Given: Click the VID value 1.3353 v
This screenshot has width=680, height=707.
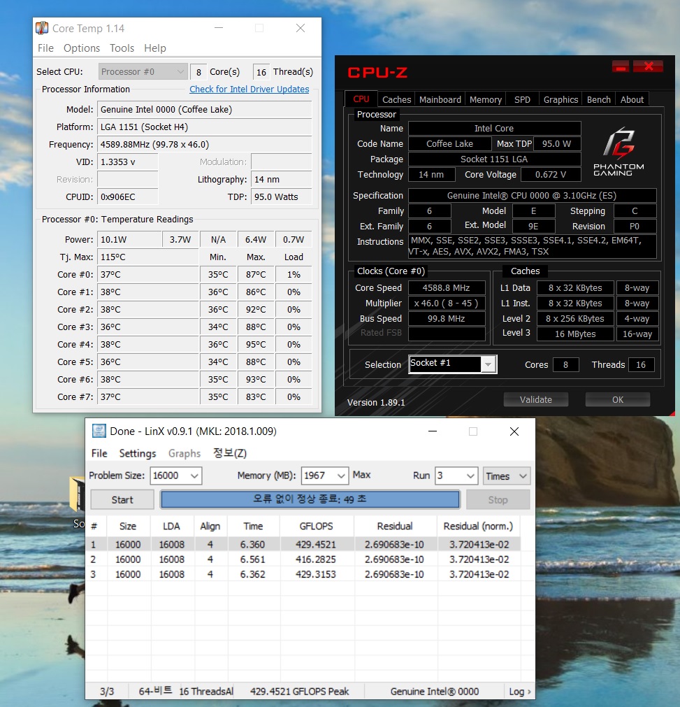Looking at the screenshot, I should 127,162.
